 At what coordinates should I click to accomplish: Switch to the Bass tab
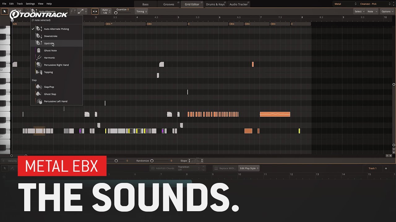pos(145,4)
